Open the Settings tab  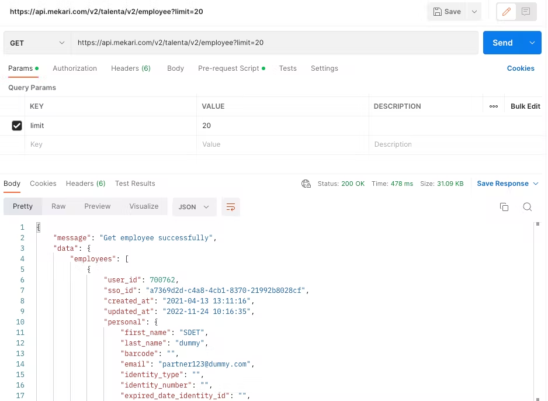(324, 68)
